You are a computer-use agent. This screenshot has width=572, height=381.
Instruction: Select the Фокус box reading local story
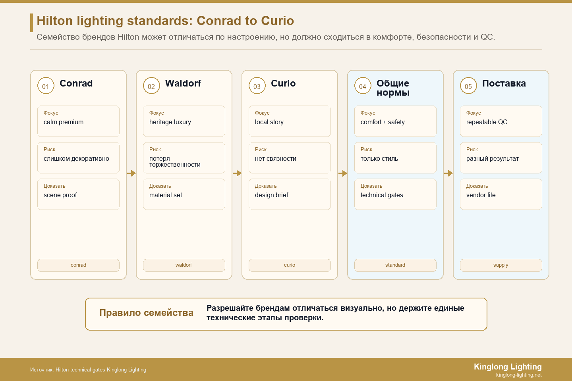tap(290, 121)
